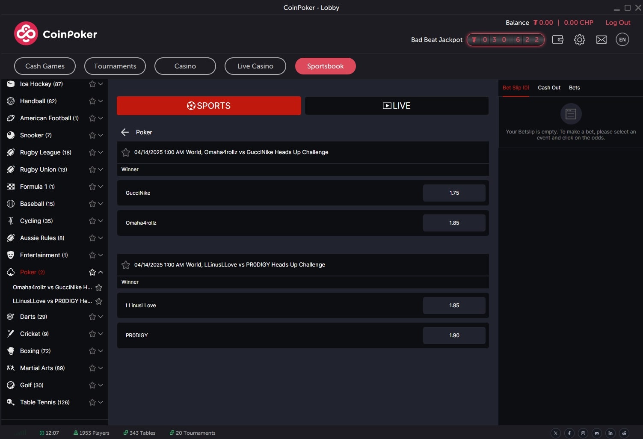Change language with EN icon

(x=622, y=40)
